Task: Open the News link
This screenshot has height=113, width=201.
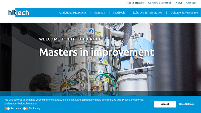Action: (x=179, y=3)
